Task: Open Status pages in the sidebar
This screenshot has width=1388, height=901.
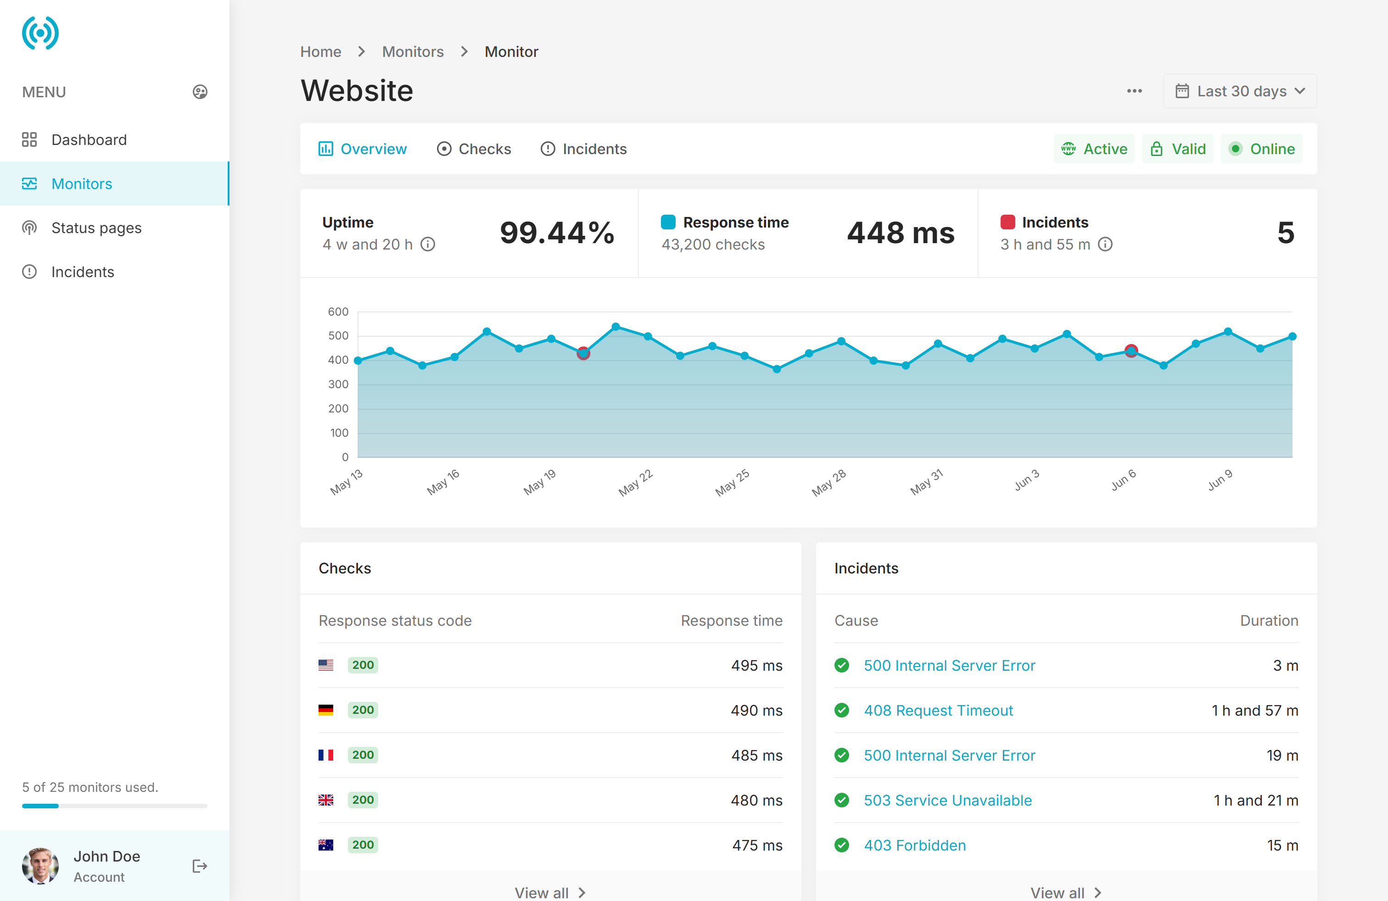Action: pos(96,228)
